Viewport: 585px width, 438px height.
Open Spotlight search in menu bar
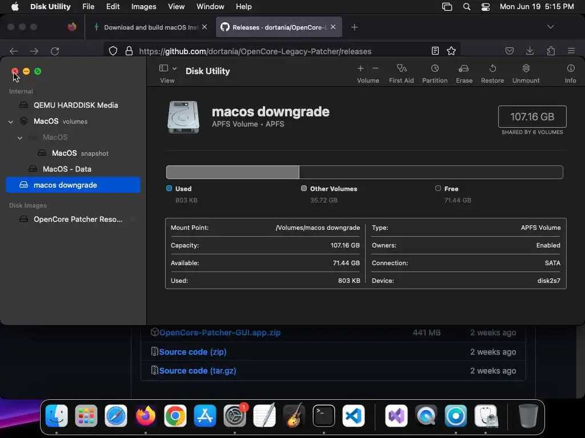click(x=466, y=7)
